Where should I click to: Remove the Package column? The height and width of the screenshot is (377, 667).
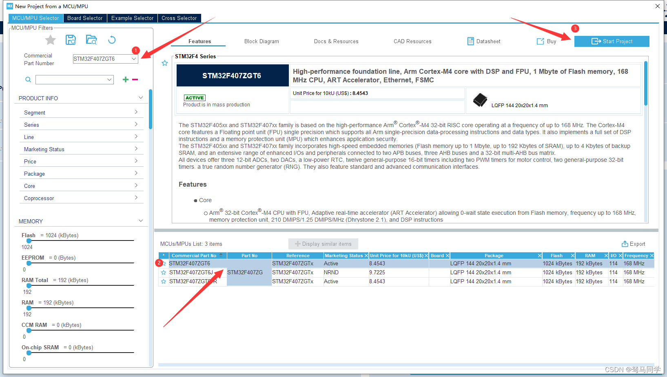point(539,256)
